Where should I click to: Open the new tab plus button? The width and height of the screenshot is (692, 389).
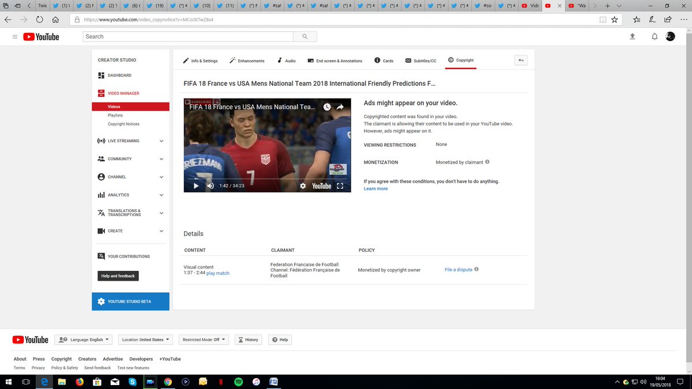pyautogui.click(x=608, y=5)
